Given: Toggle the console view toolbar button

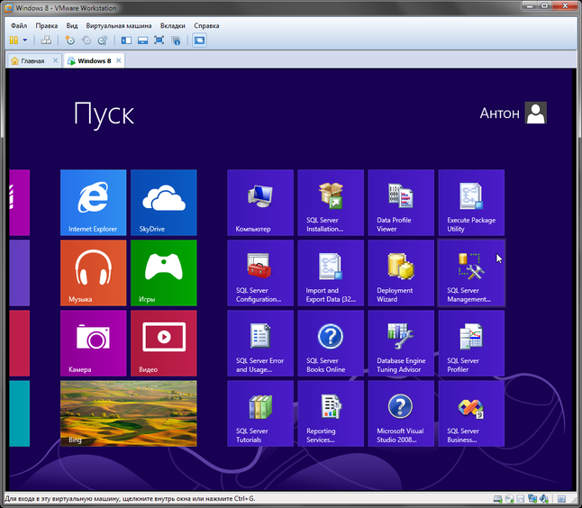Looking at the screenshot, I should tap(199, 40).
